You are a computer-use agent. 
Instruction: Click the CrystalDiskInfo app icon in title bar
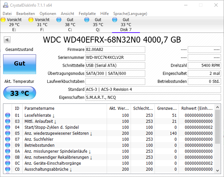click(6, 5)
